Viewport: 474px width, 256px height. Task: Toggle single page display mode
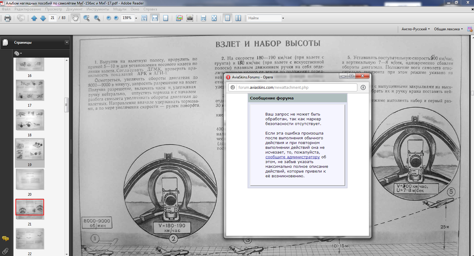[x=227, y=18]
